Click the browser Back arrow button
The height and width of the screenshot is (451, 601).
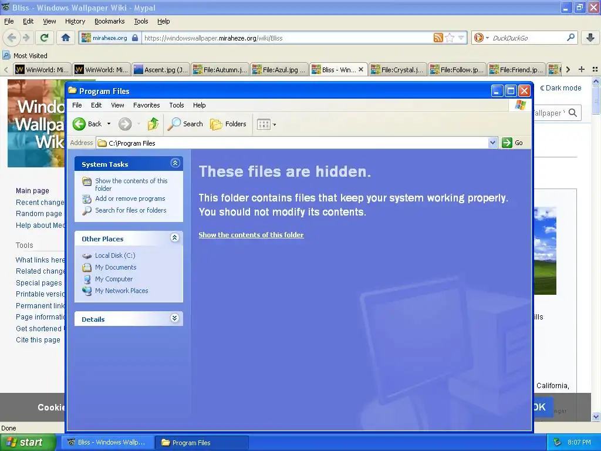12,38
